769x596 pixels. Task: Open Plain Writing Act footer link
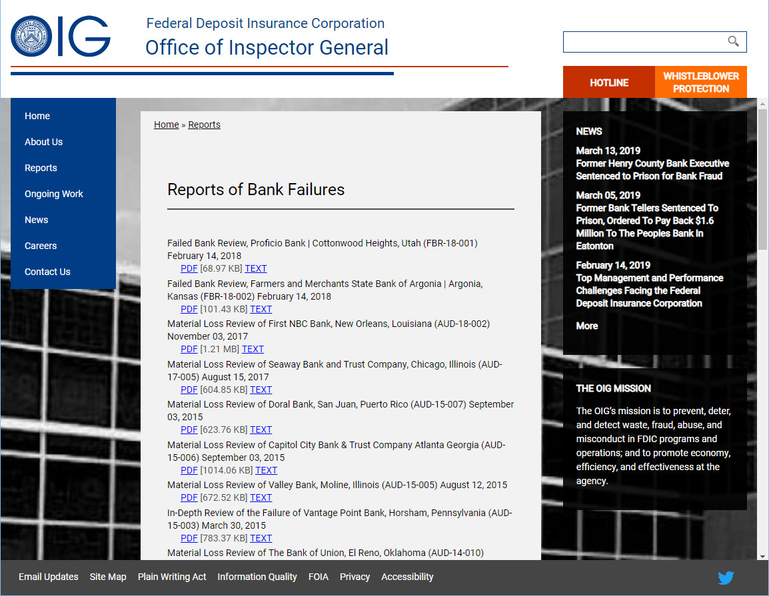point(172,577)
